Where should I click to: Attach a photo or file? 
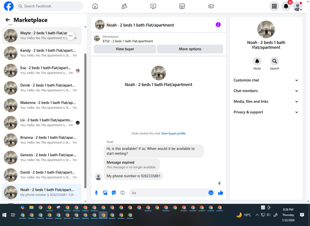[105, 193]
